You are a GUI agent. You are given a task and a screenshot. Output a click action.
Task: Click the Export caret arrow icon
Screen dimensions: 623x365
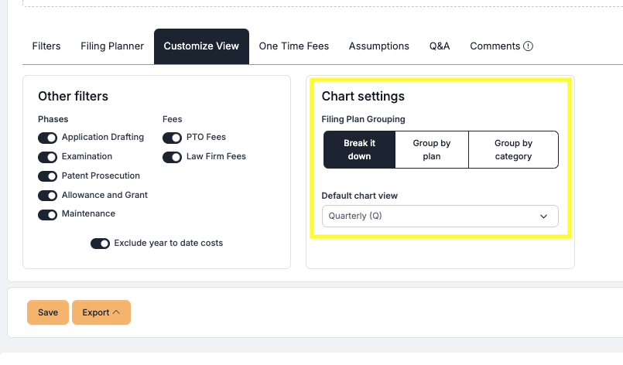[x=116, y=312]
